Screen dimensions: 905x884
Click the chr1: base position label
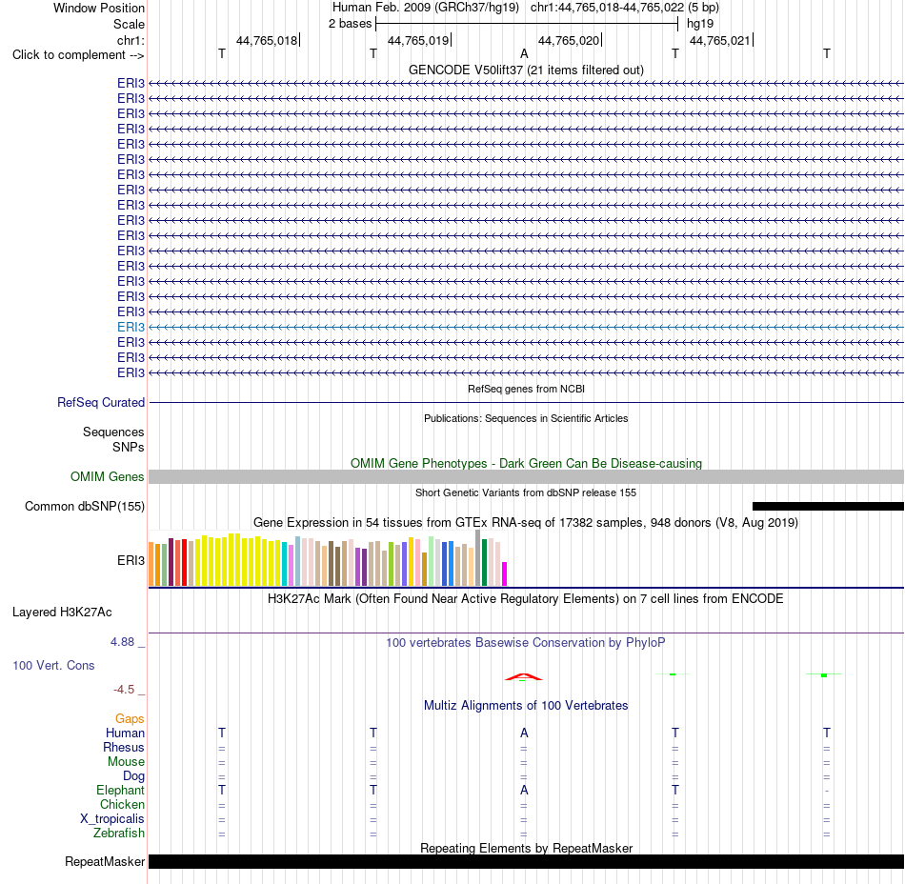tap(131, 40)
